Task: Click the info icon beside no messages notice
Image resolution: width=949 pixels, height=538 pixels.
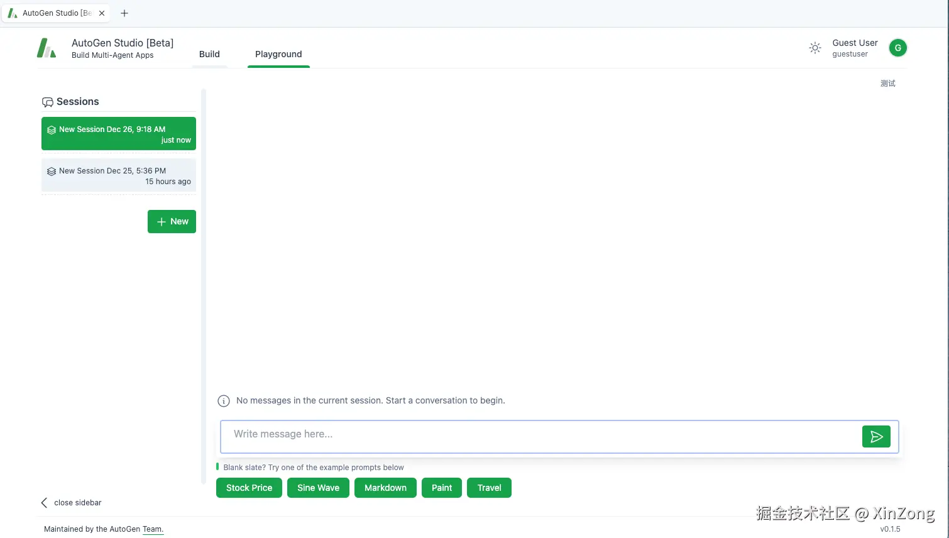Action: click(224, 401)
